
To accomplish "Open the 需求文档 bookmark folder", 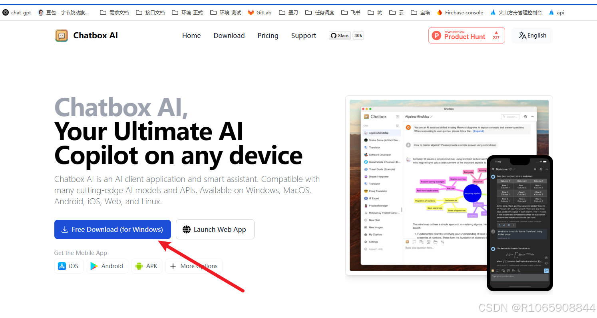I will (x=114, y=12).
